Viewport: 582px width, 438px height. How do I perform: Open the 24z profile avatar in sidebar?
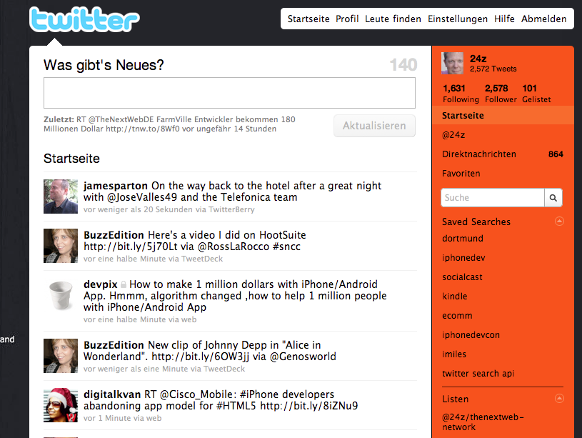453,63
